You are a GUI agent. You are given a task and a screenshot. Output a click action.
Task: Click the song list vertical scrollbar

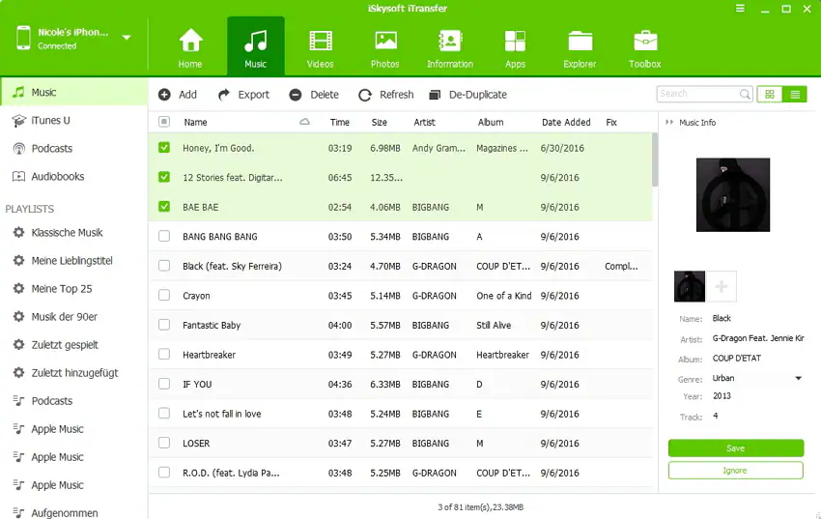point(655,159)
